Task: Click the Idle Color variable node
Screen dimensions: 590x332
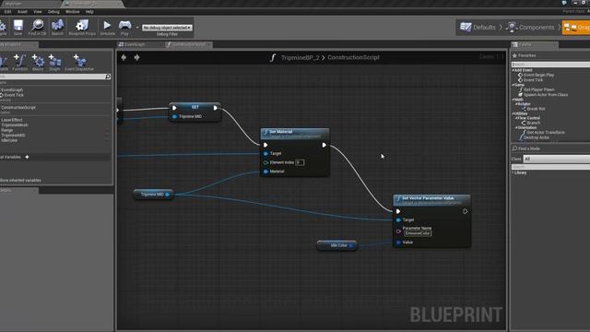Action: coord(336,245)
